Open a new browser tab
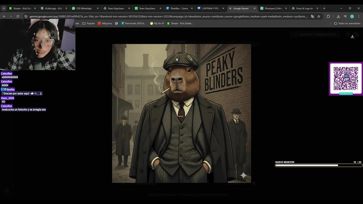 tap(324, 8)
